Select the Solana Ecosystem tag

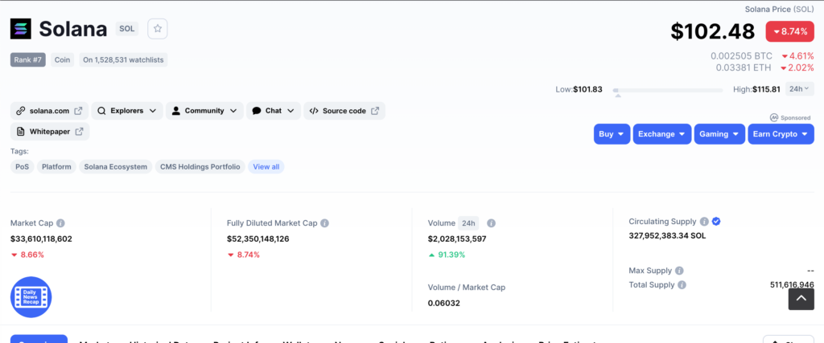tap(117, 167)
